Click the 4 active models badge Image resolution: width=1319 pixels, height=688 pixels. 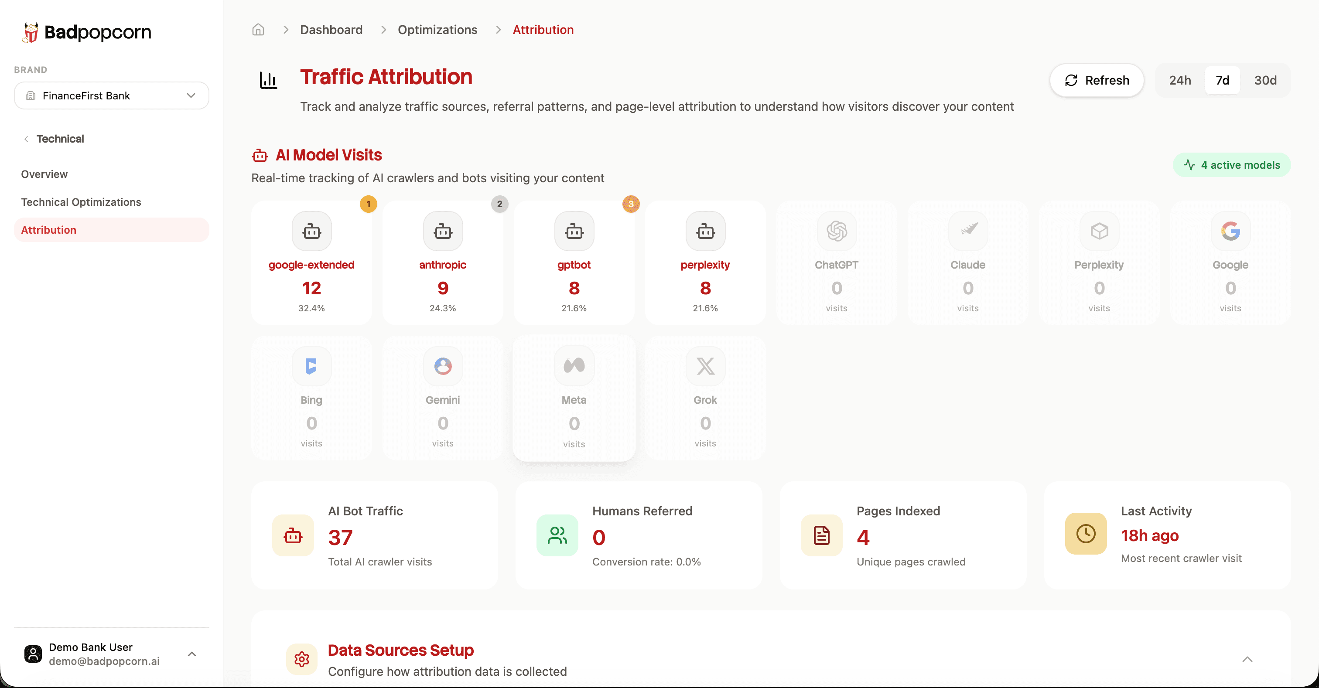click(x=1231, y=165)
